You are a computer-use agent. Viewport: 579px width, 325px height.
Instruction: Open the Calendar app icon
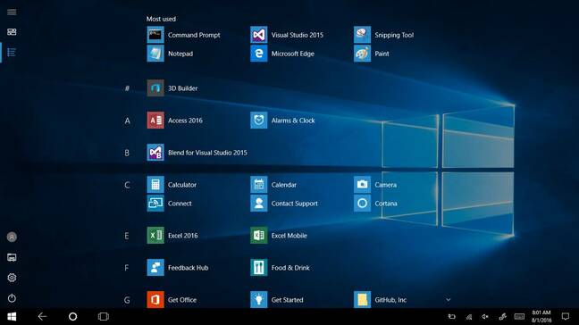point(259,185)
